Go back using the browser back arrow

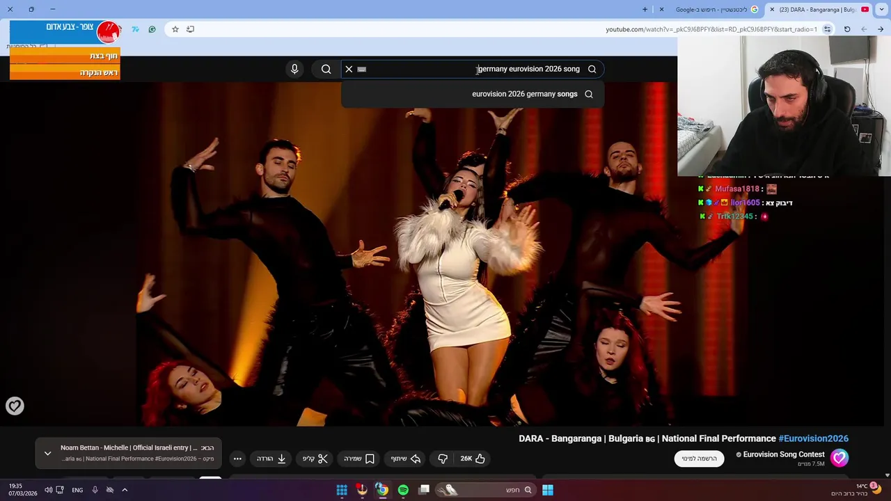[881, 29]
